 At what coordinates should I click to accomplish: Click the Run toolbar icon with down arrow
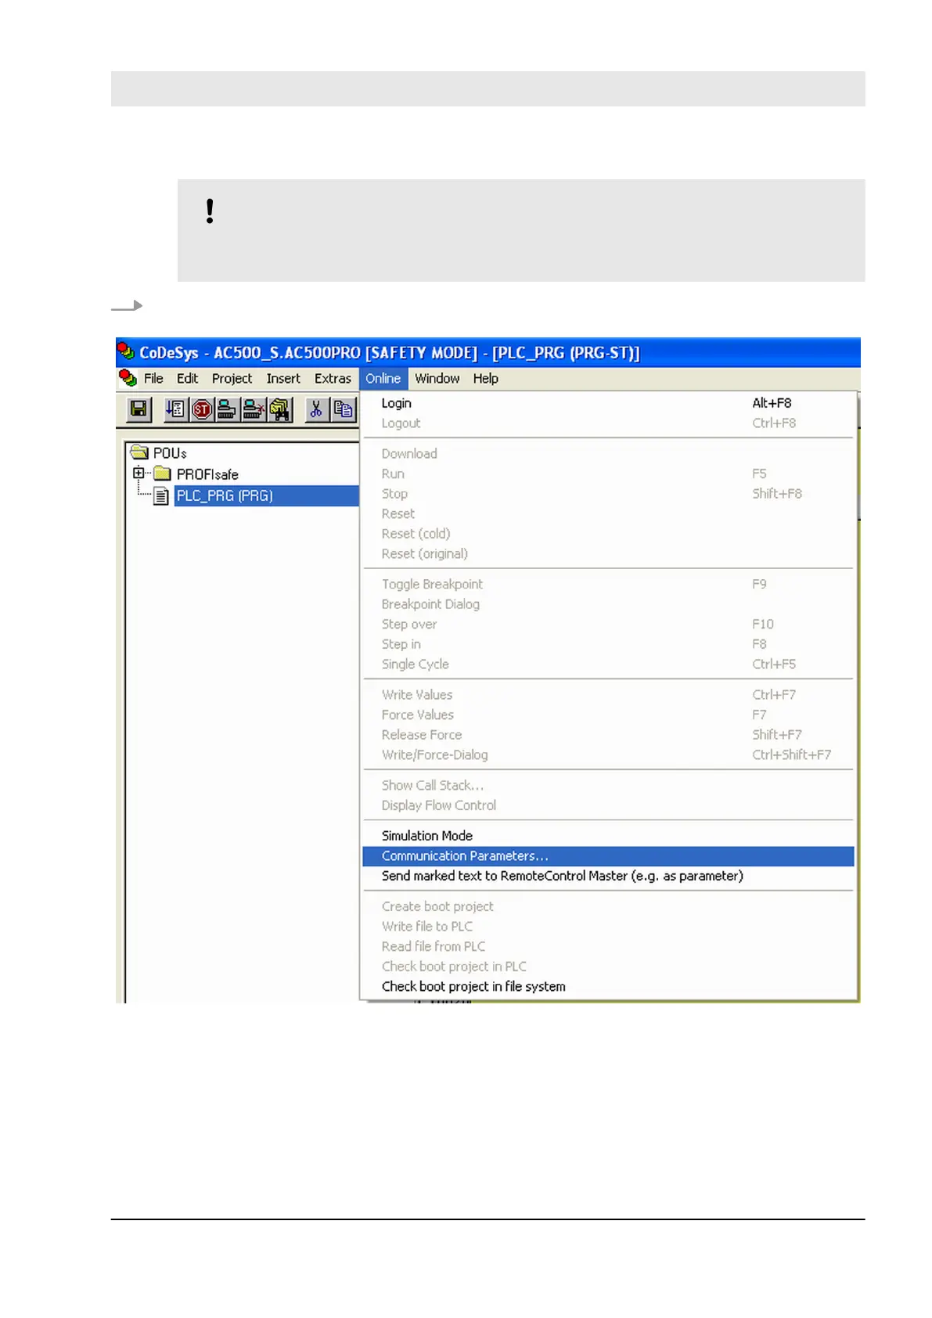pyautogui.click(x=175, y=409)
